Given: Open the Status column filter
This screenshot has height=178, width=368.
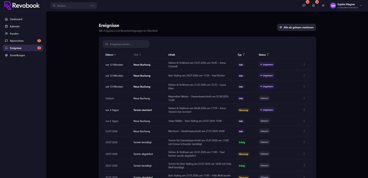Looking at the screenshot, I should click(x=268, y=55).
